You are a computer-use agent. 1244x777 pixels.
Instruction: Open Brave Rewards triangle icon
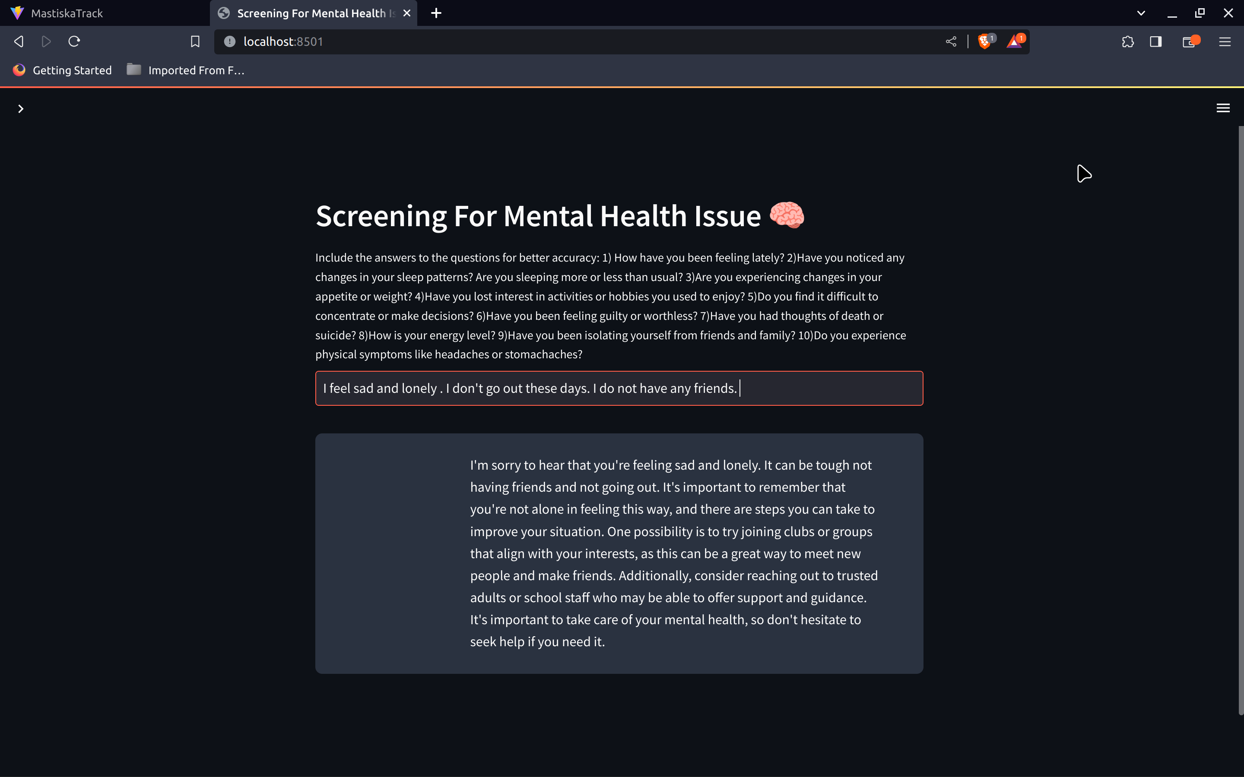1014,41
